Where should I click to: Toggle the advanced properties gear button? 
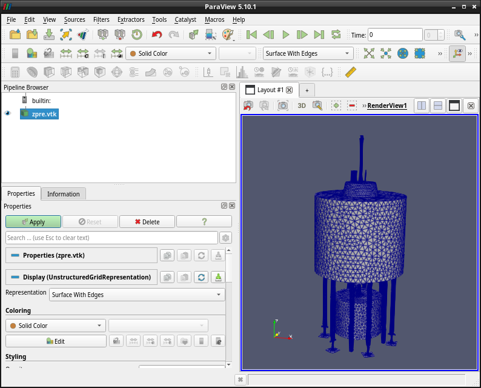pyautogui.click(x=225, y=238)
